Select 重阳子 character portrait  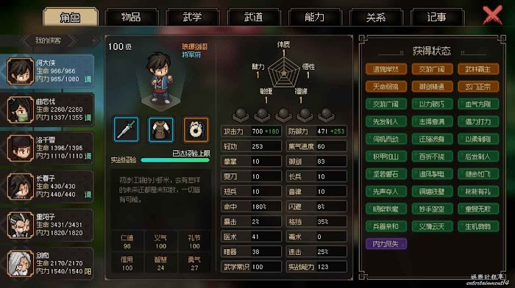[x=21, y=225]
